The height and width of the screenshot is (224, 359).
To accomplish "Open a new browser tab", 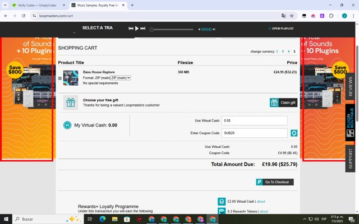I will pyautogui.click(x=132, y=5).
